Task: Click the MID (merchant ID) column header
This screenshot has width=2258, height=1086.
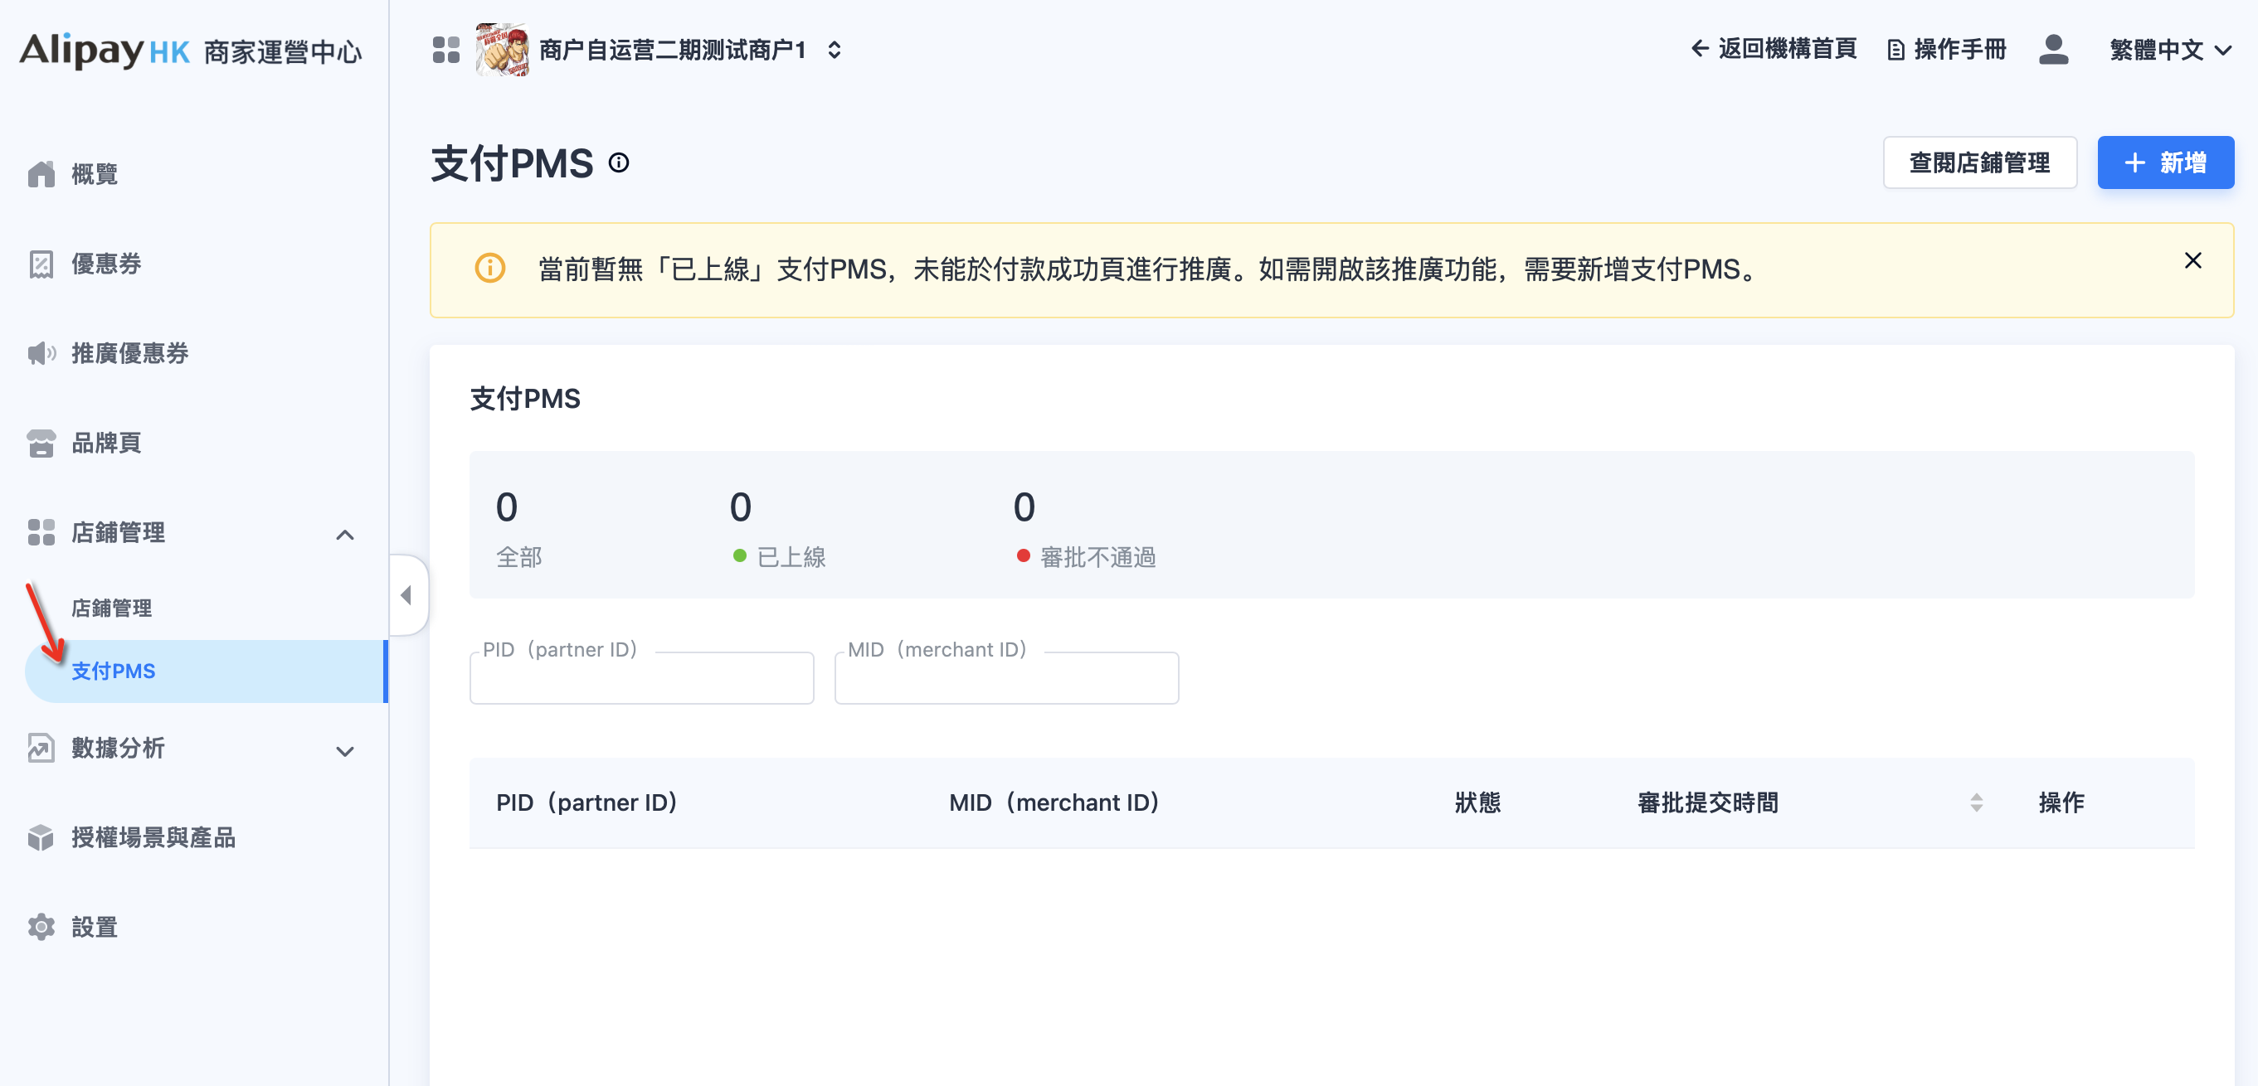Action: coord(1054,802)
